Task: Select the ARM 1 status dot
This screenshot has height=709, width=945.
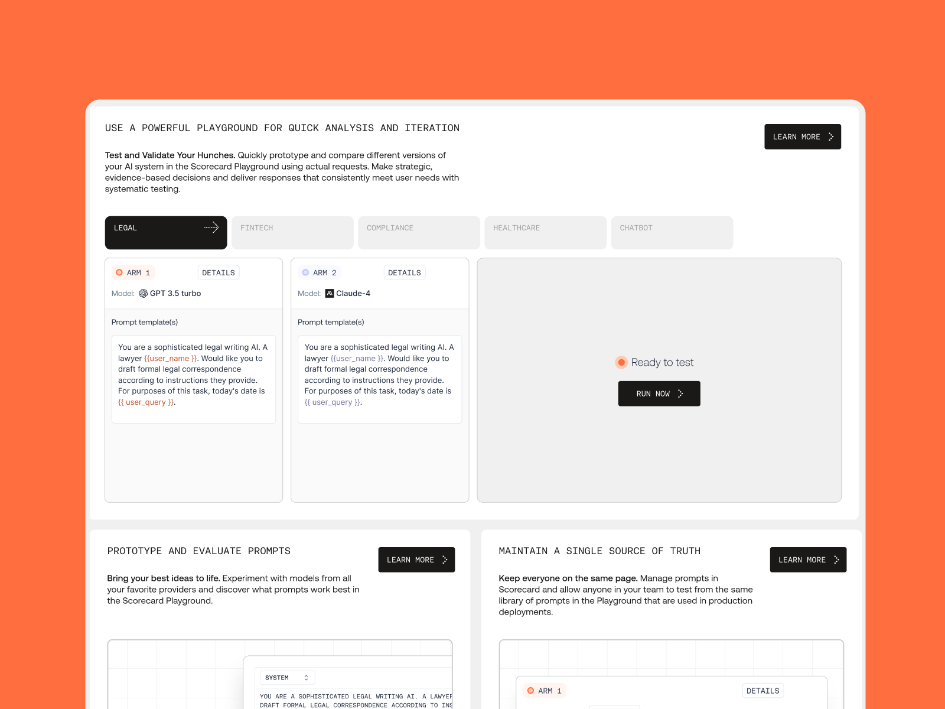Action: tap(120, 272)
